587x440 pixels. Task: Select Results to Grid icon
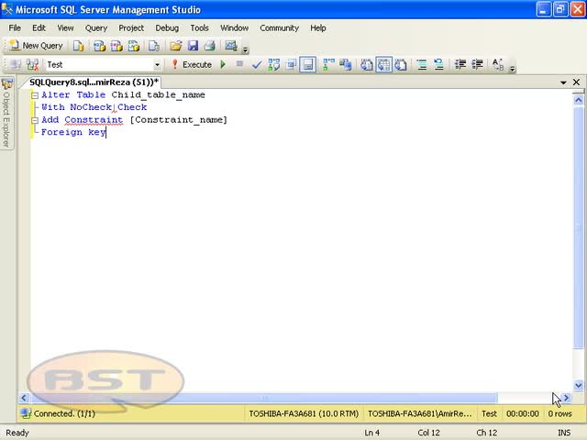click(x=383, y=65)
